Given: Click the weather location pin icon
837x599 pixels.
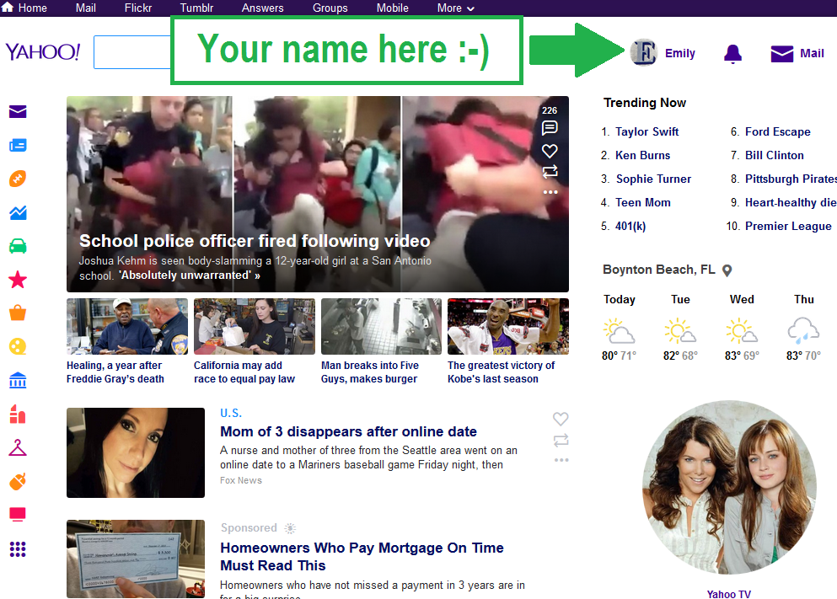Looking at the screenshot, I should tap(727, 270).
